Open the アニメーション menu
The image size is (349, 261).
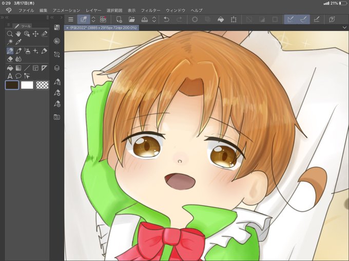[67, 10]
